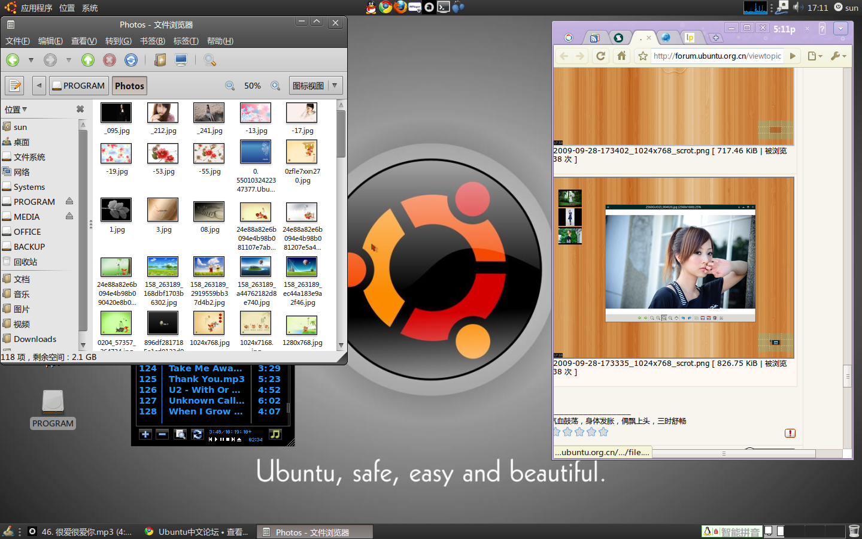Click the path bar left scroll arrow
Viewport: 862px width, 539px height.
click(x=39, y=86)
